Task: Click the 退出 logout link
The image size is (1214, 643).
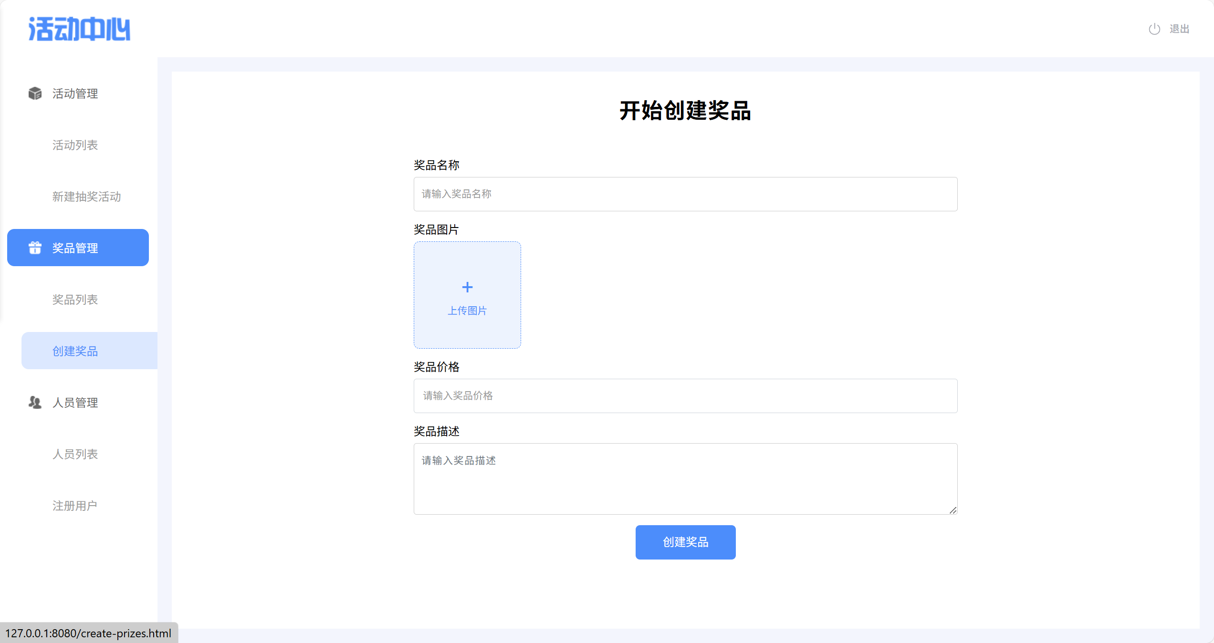Action: point(1179,29)
